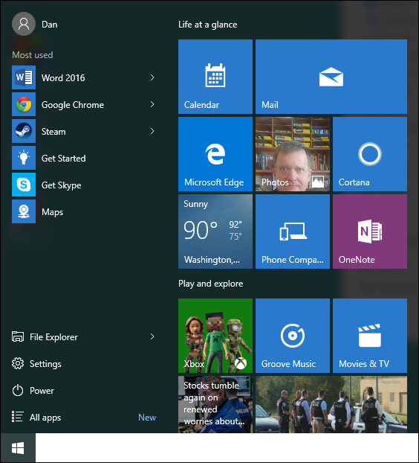
Task: Open the Calendar tile
Action: 215,77
